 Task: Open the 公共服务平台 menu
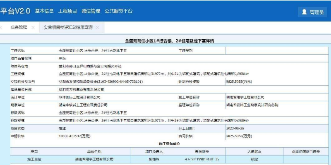[x=118, y=11]
